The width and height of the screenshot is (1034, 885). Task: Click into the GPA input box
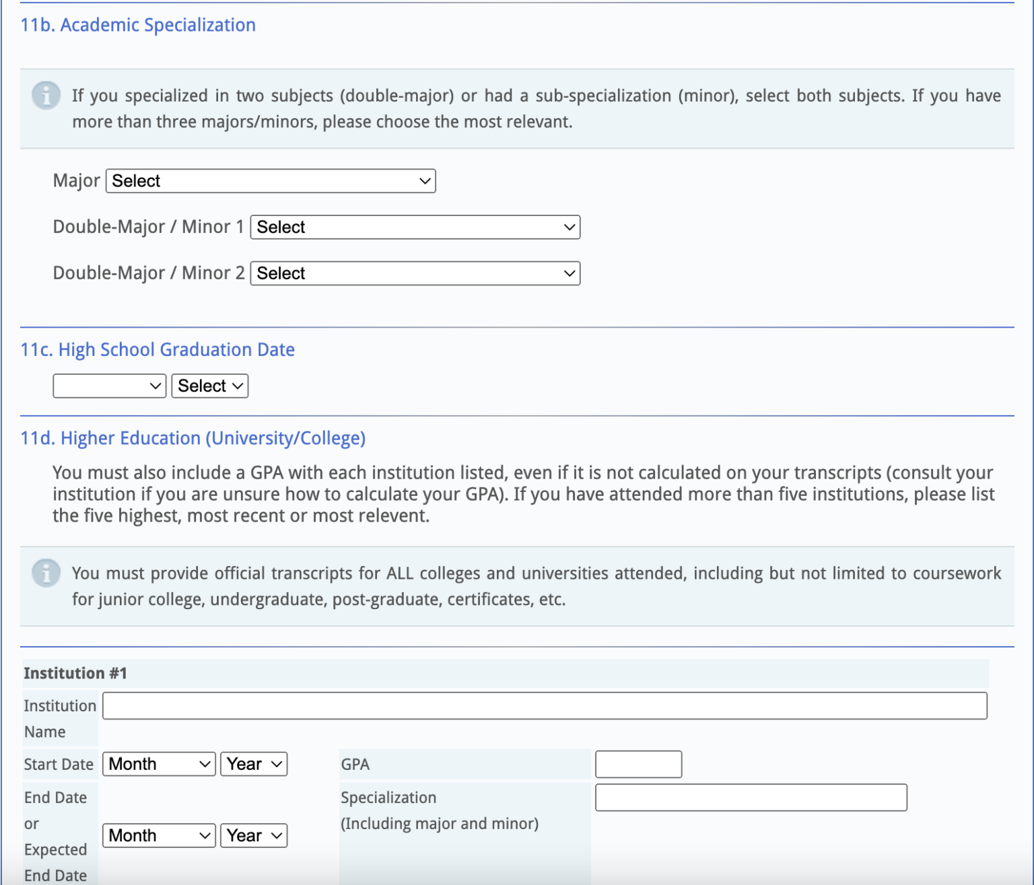pyautogui.click(x=638, y=765)
